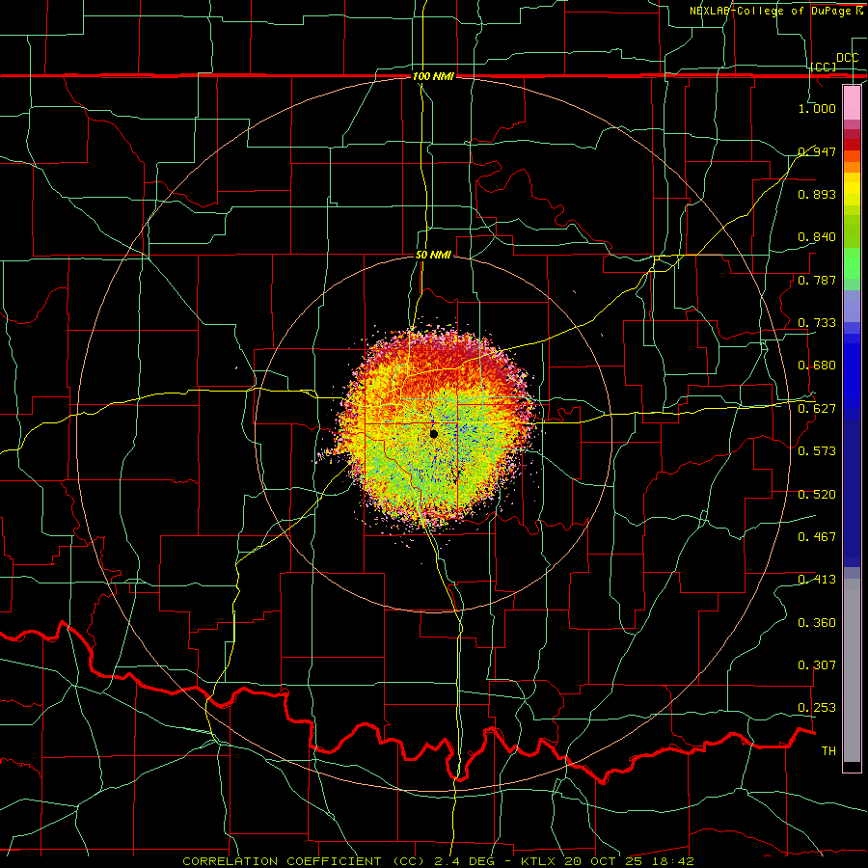The height and width of the screenshot is (868, 868).
Task: Click the 100 NMI range ring label
Action: [433, 76]
